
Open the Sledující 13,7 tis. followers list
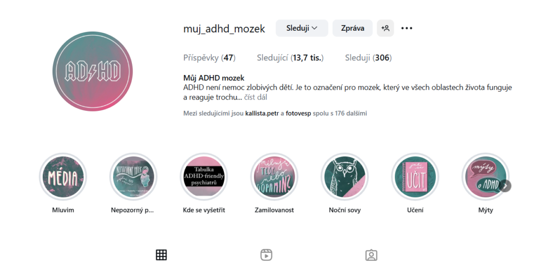tap(290, 58)
